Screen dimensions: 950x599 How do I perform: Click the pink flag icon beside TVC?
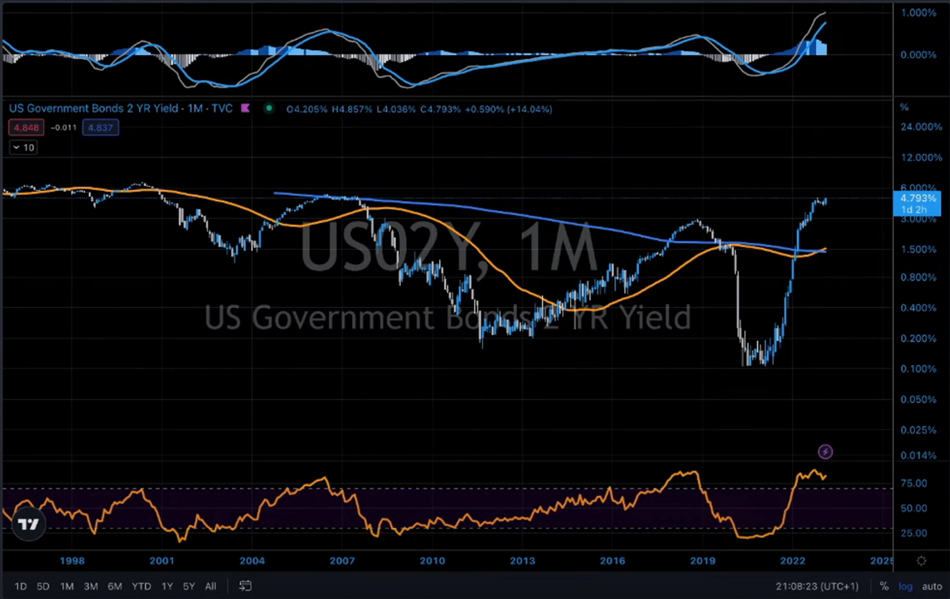(x=245, y=108)
